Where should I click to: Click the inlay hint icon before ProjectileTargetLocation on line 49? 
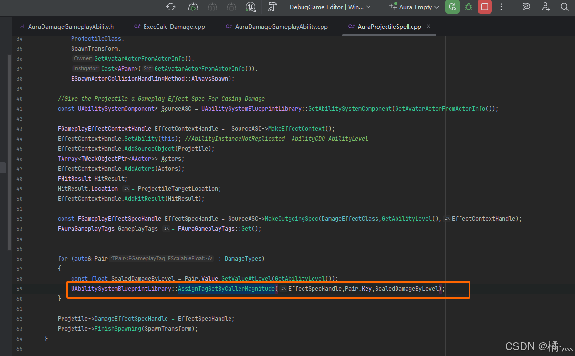click(126, 189)
